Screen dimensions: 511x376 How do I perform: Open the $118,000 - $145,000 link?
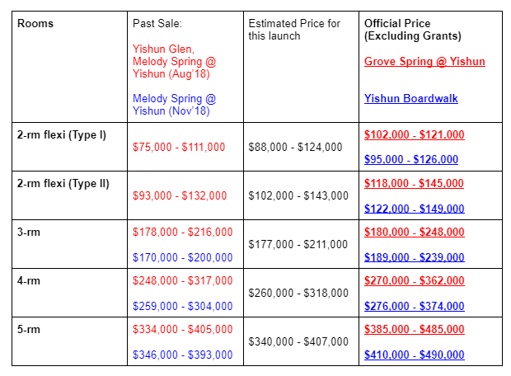(x=414, y=183)
